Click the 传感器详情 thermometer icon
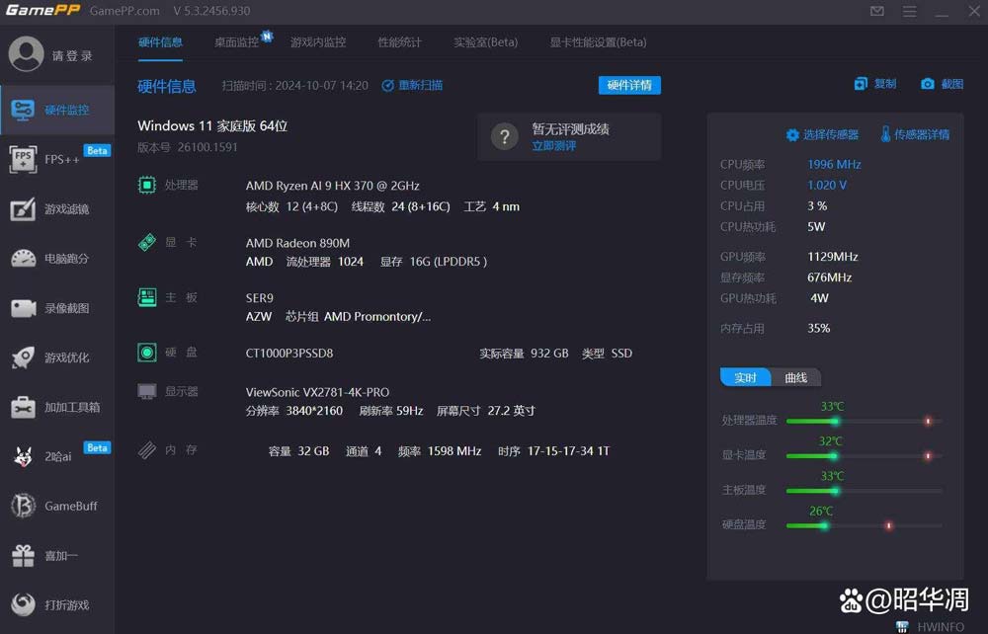 pos(885,134)
